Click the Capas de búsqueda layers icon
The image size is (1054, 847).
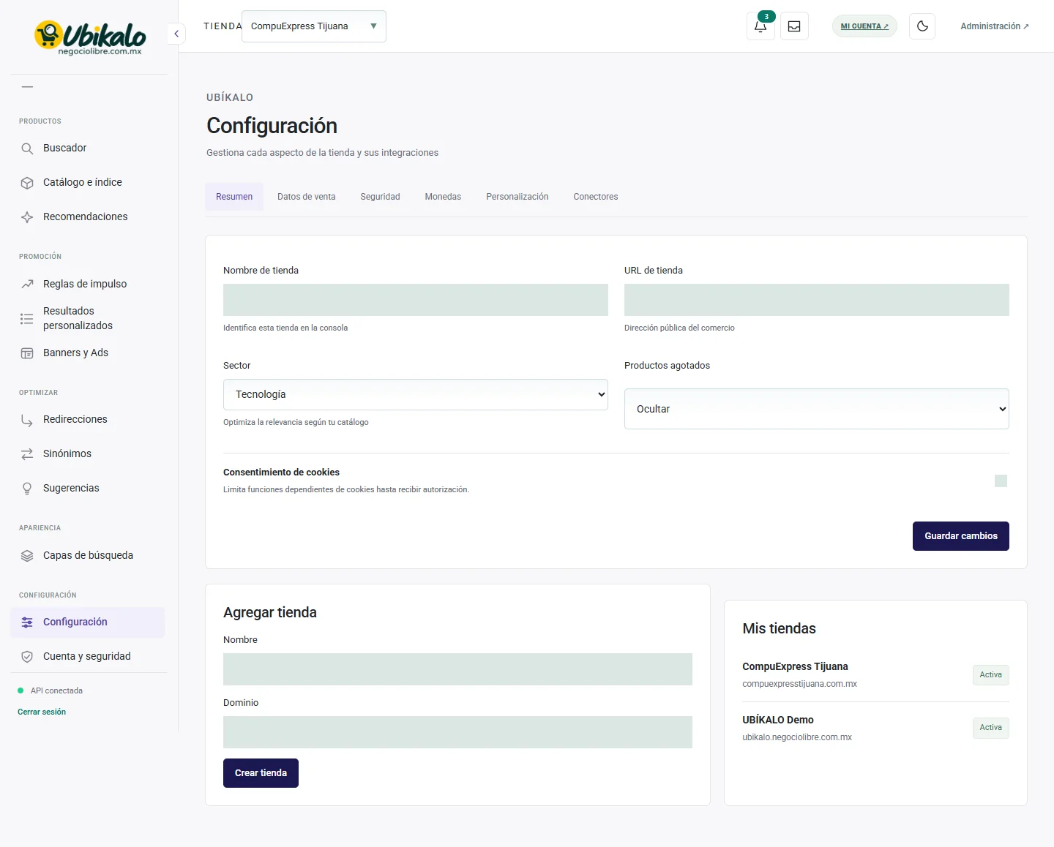[27, 556]
